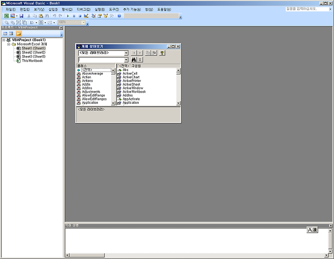Click Copy to Clipboard in object browser
The image size is (334, 259).
148,53
